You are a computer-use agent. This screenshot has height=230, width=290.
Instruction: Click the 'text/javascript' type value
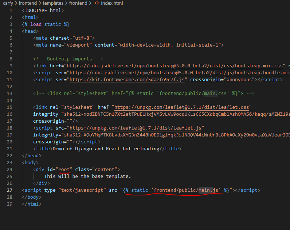pos(82,190)
